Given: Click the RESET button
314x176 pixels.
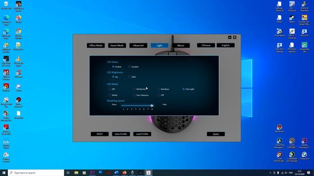Looking at the screenshot, I should (x=100, y=134).
